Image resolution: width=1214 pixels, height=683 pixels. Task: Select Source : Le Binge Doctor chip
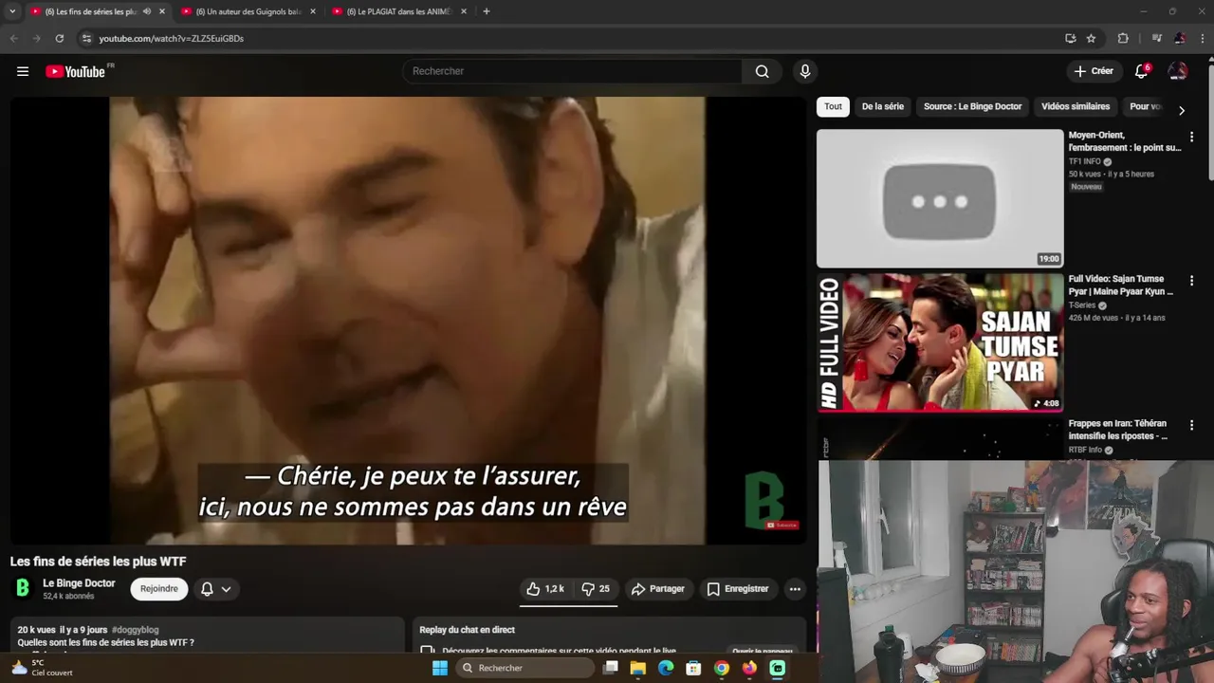(x=972, y=106)
